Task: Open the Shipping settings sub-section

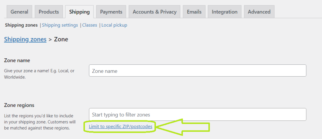Action: click(x=60, y=25)
